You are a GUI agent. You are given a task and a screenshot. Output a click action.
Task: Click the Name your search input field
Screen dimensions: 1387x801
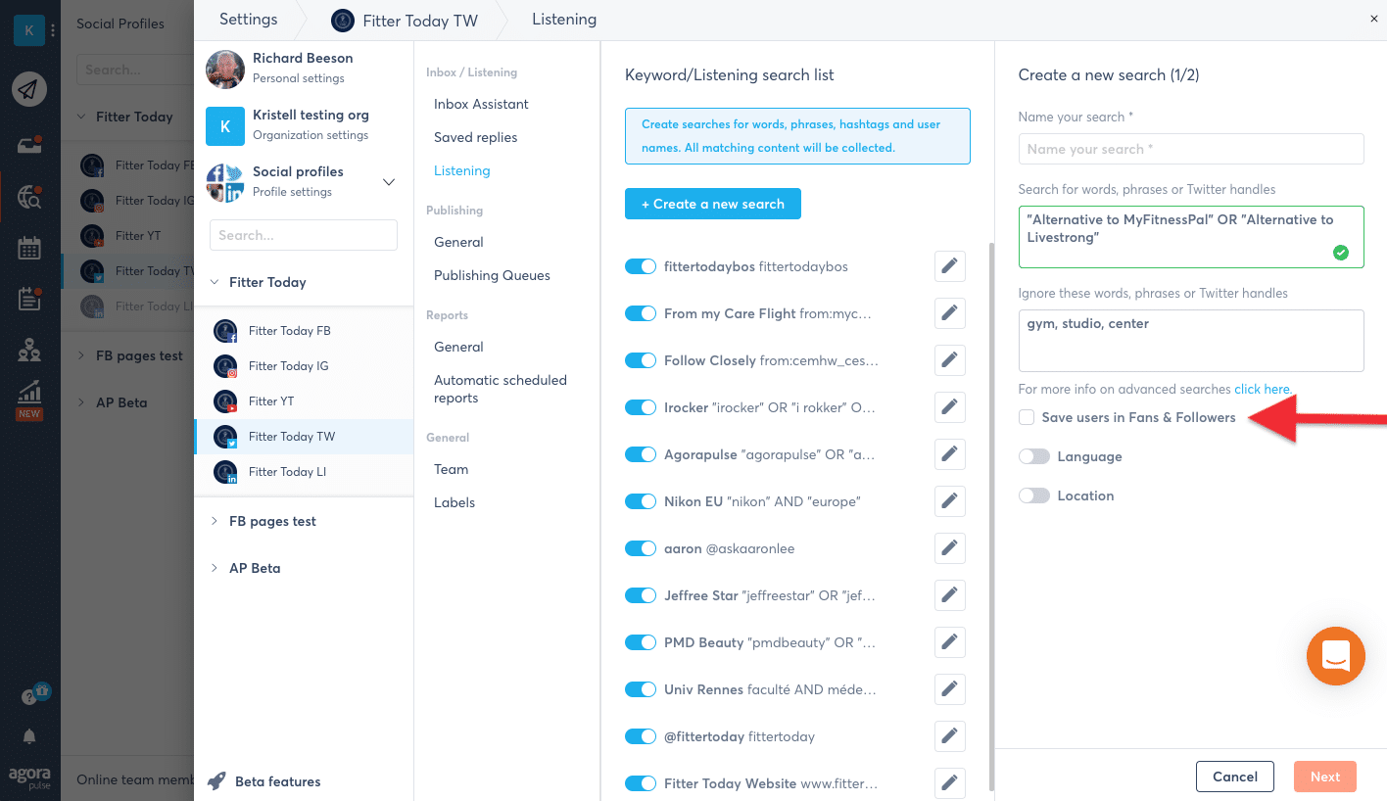(1190, 149)
